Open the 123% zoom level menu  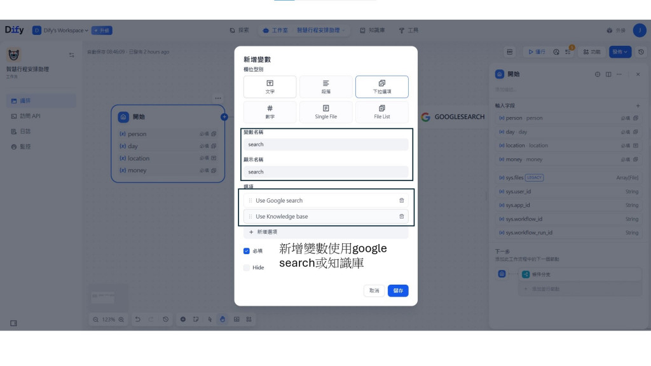tap(108, 320)
